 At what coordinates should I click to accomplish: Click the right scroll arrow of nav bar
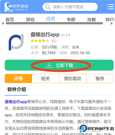(x=112, y=23)
